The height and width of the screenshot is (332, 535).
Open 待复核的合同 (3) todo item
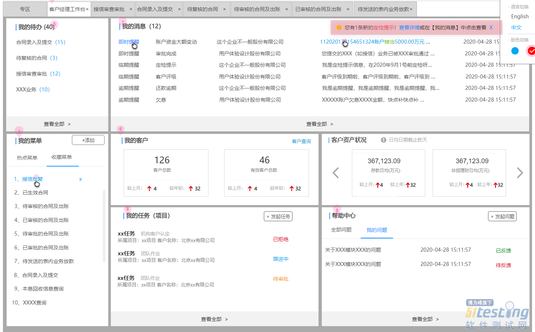(37, 58)
